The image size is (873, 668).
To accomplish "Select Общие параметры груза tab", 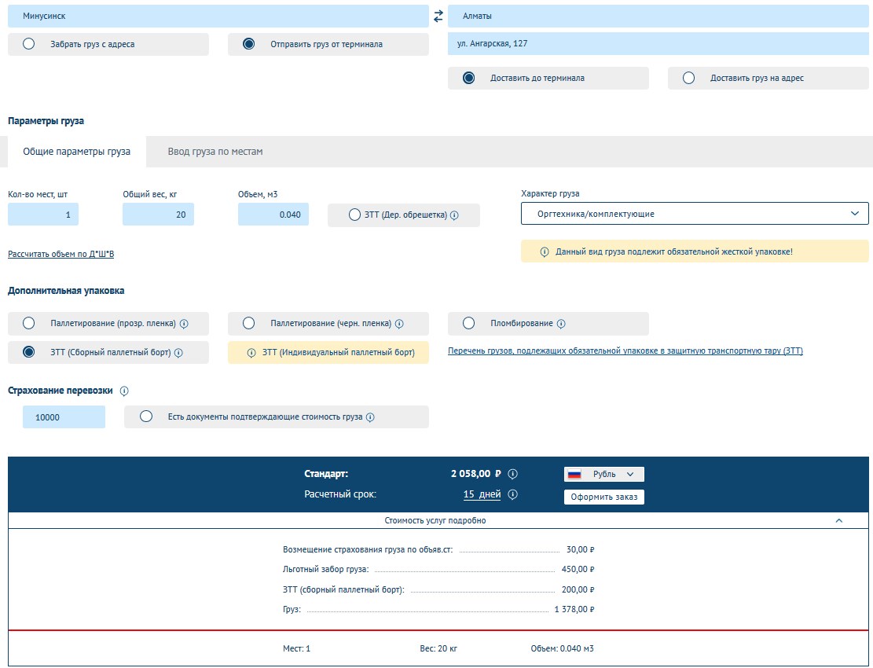I will coord(76,152).
